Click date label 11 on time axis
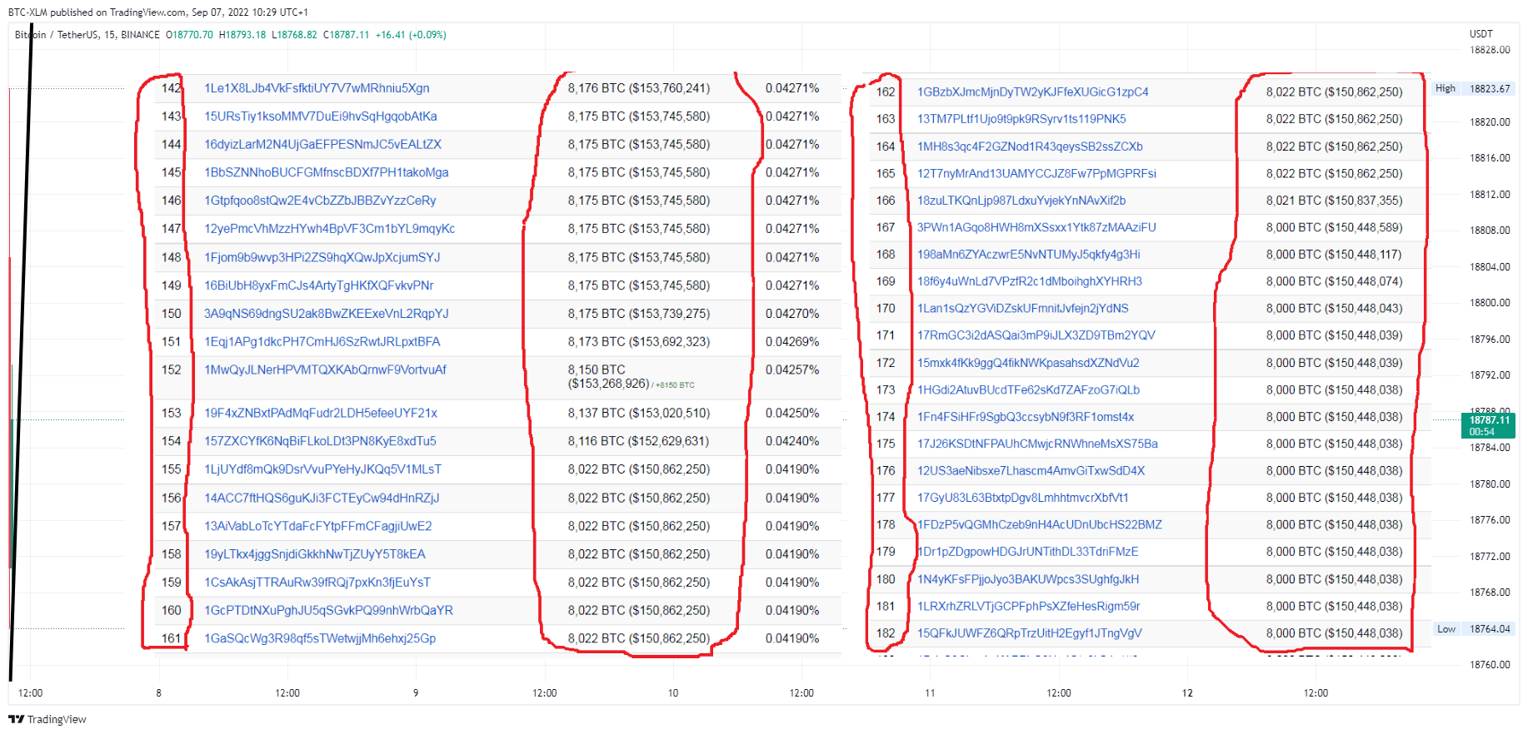1528x734 pixels. (930, 693)
